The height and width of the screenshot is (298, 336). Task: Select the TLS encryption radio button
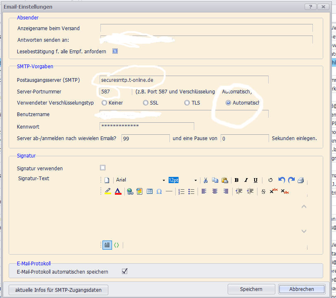pos(187,103)
